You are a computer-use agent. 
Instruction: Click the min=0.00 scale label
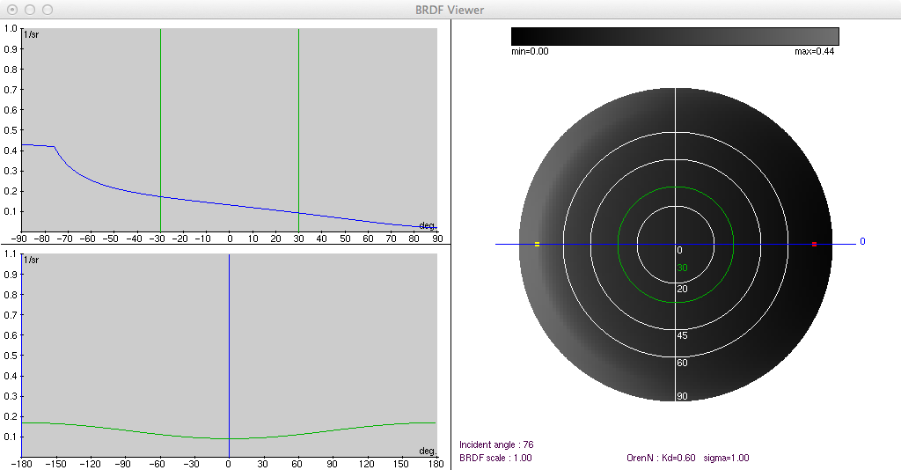tap(530, 52)
